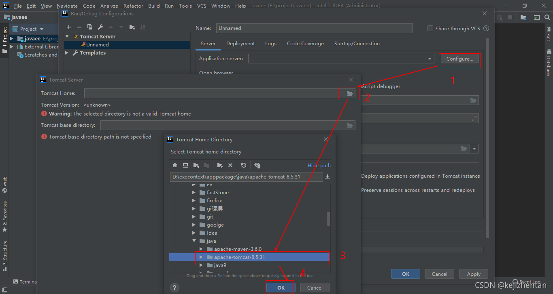This screenshot has width=553, height=294.
Task: Click the Run Anything icon in main toolbar
Action: click(x=536, y=17)
